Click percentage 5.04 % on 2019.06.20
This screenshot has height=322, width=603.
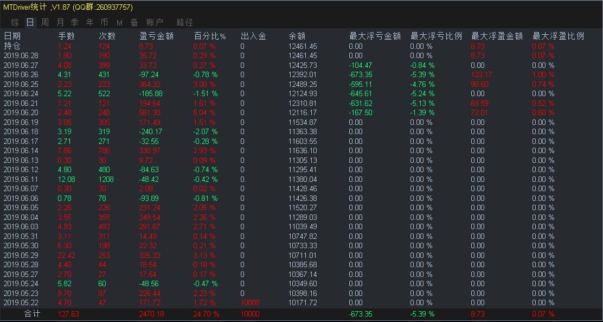204,112
